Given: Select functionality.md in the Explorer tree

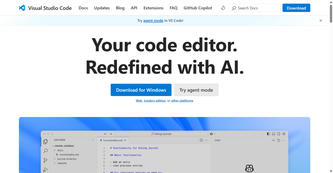Looking at the screenshot, I should point(69,154).
